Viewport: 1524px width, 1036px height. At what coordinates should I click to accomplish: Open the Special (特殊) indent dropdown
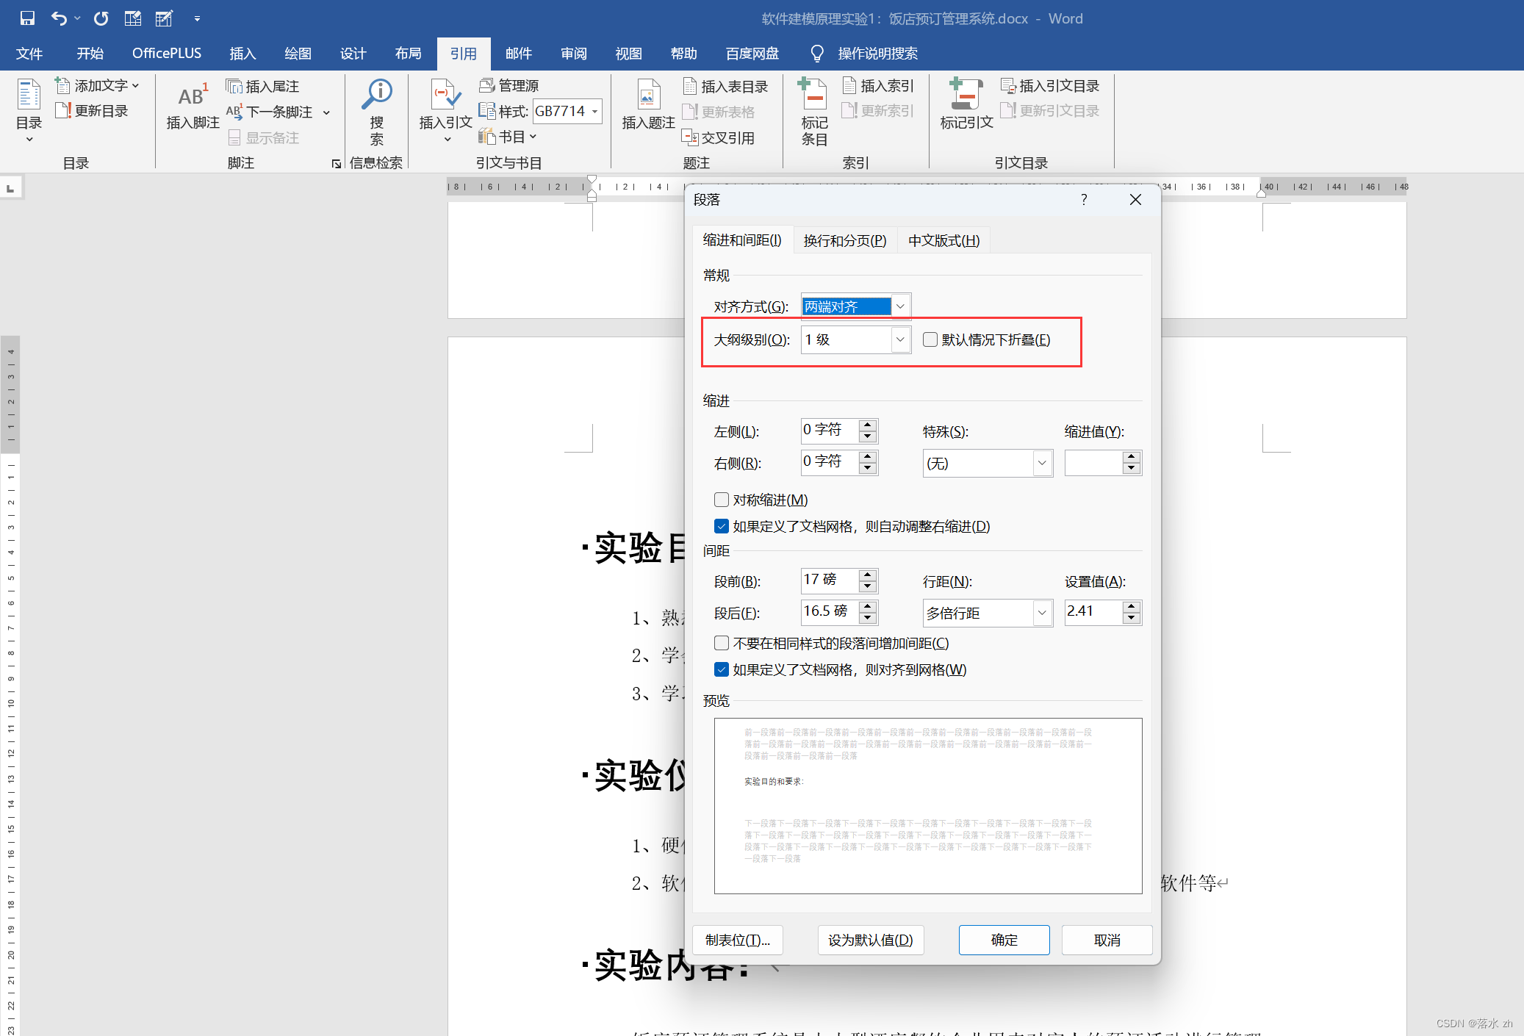1042,463
